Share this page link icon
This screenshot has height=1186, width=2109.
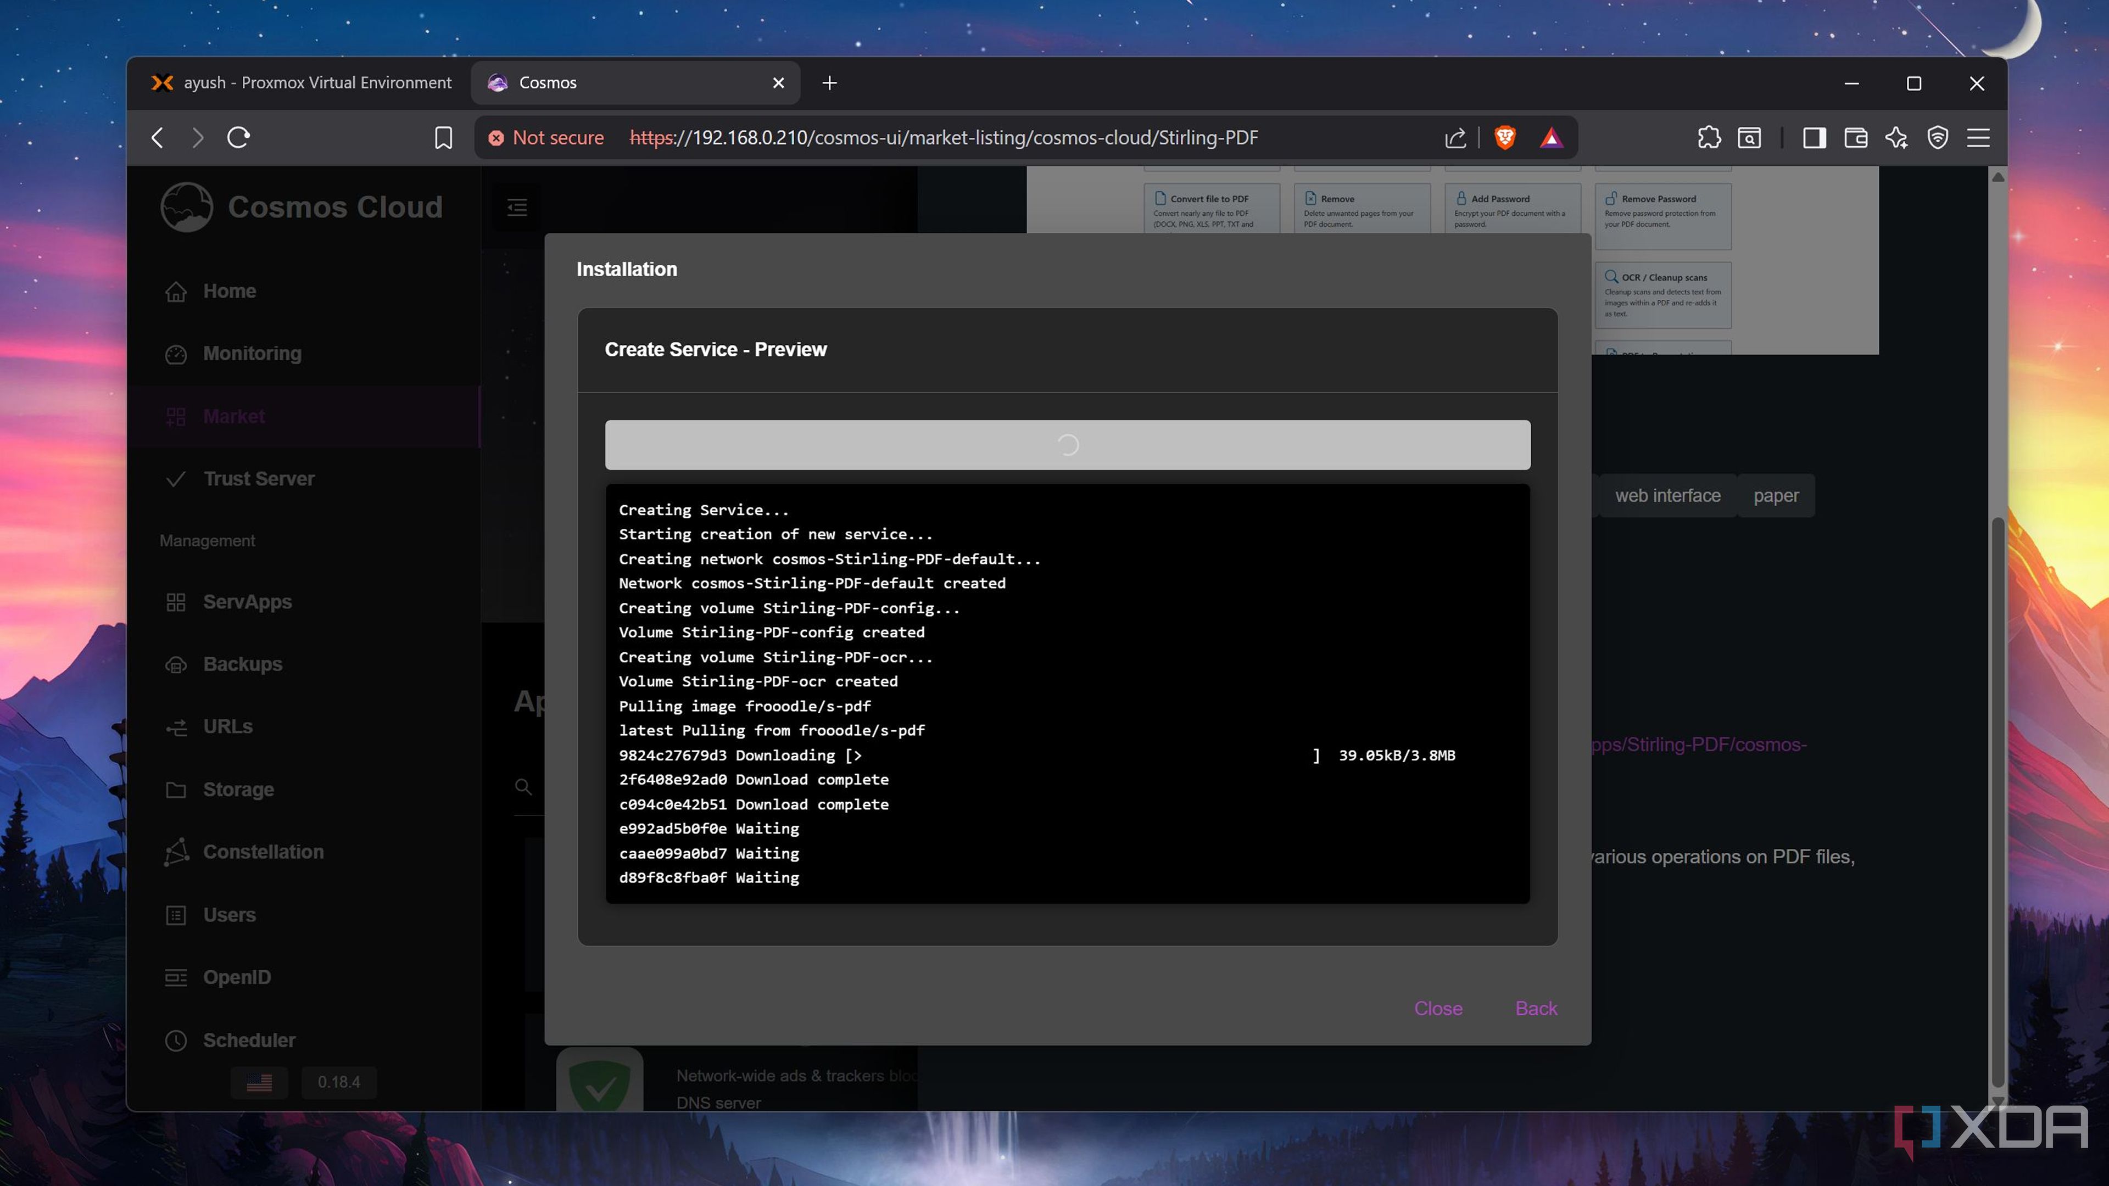[1455, 137]
